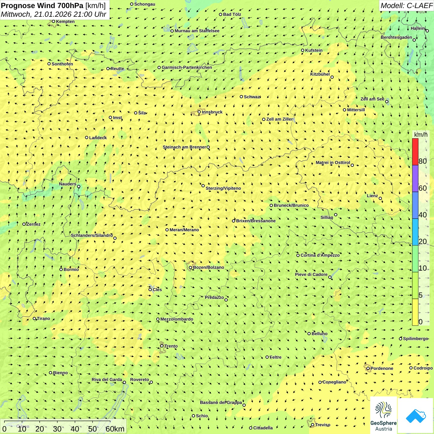The image size is (434, 434).
Task: Click the 'Reutte' label
Action: pyautogui.click(x=117, y=69)
